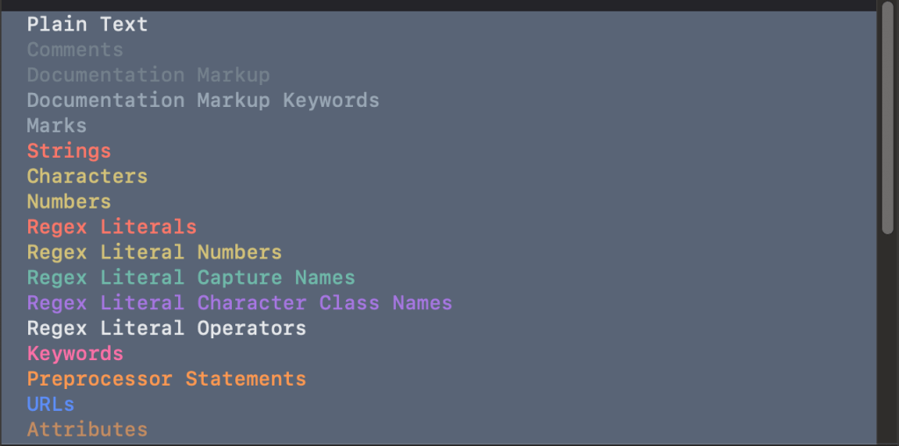Pick the Strings syntax category
Screen dimensions: 899x446
68,152
